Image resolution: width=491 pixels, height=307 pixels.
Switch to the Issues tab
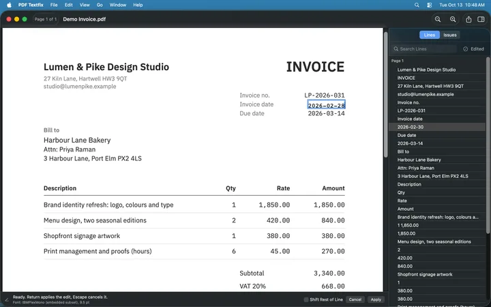pyautogui.click(x=449, y=35)
